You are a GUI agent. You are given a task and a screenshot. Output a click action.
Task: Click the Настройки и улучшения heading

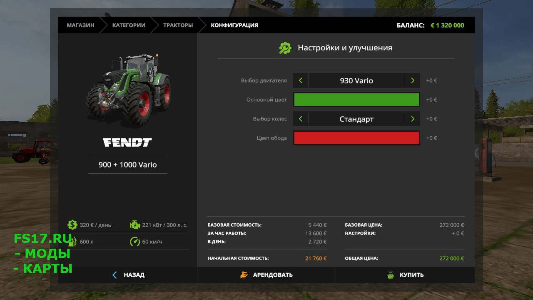345,48
